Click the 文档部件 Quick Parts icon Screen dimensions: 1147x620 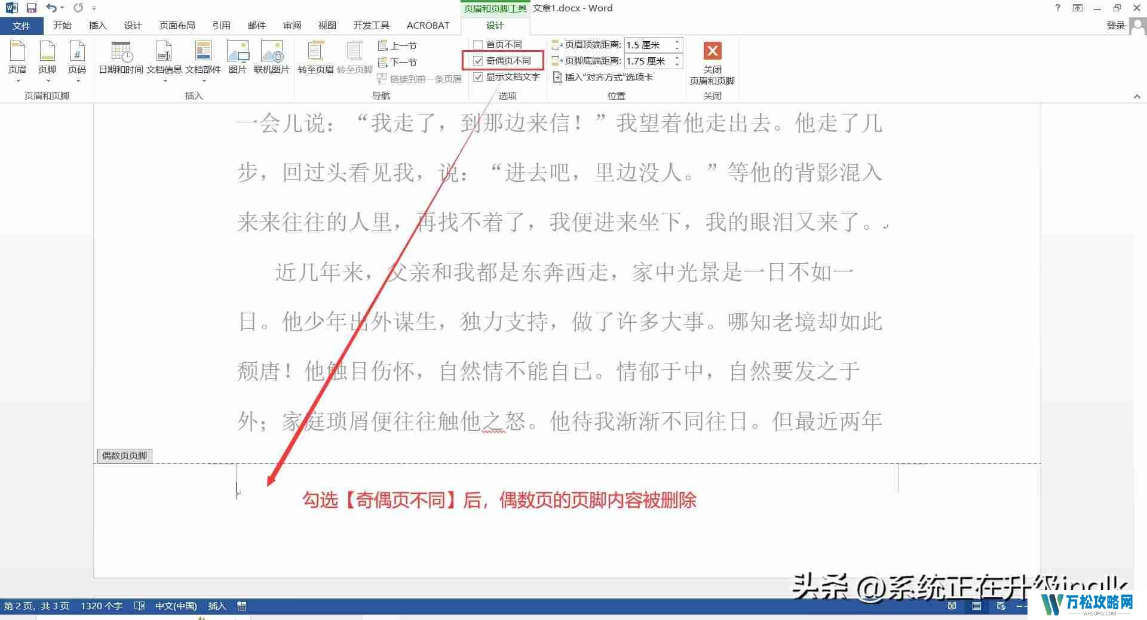203,57
